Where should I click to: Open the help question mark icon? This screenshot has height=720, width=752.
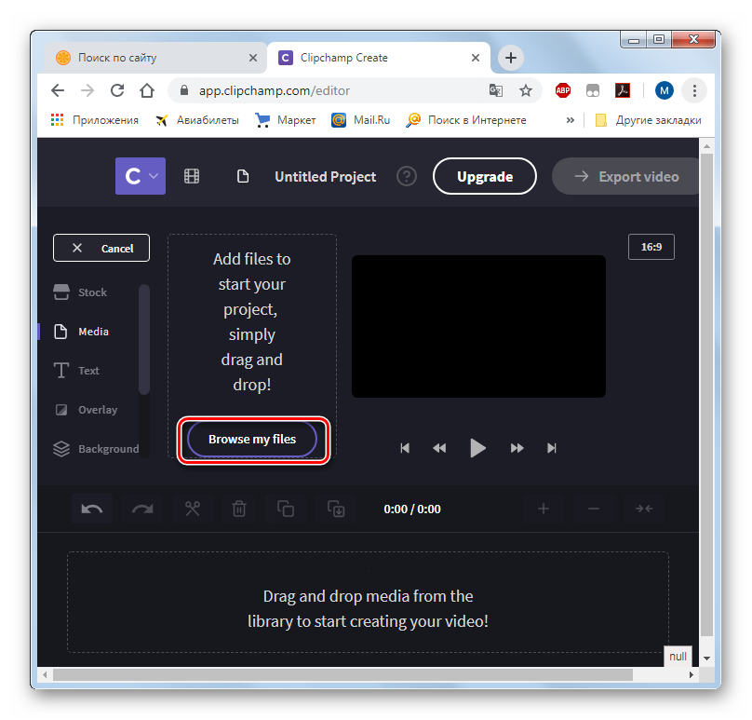click(x=406, y=177)
